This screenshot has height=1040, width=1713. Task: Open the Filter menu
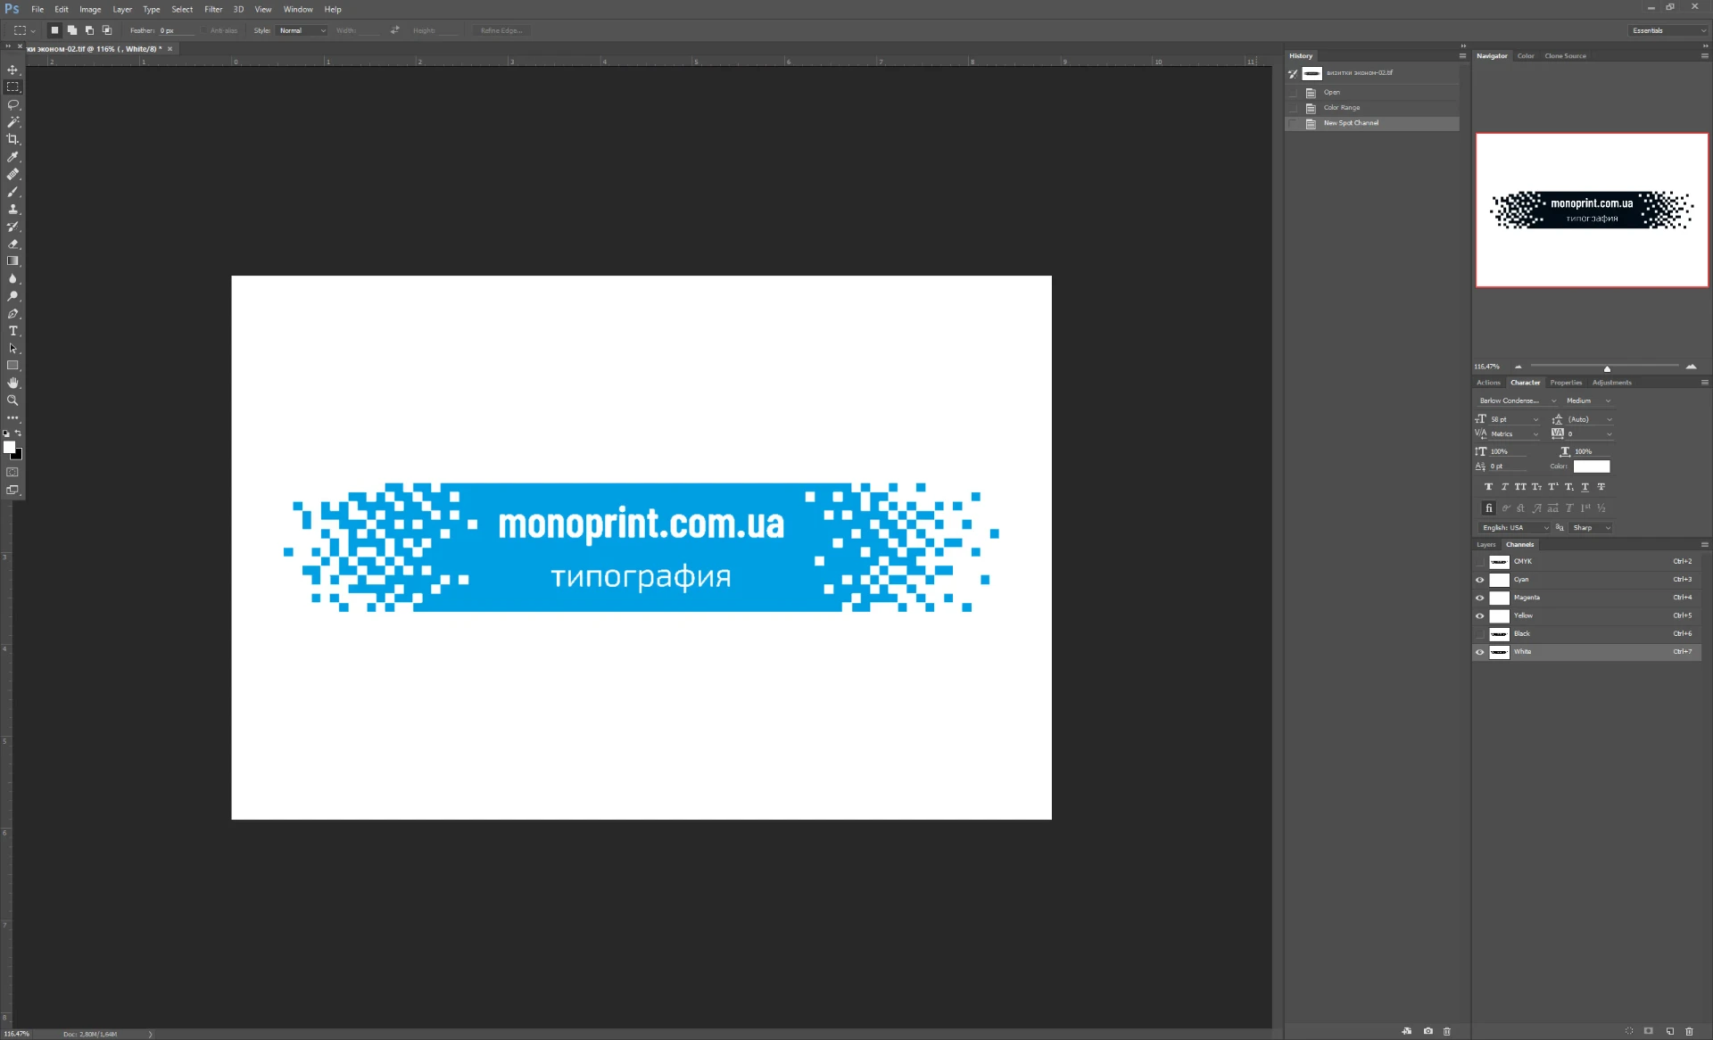(213, 9)
